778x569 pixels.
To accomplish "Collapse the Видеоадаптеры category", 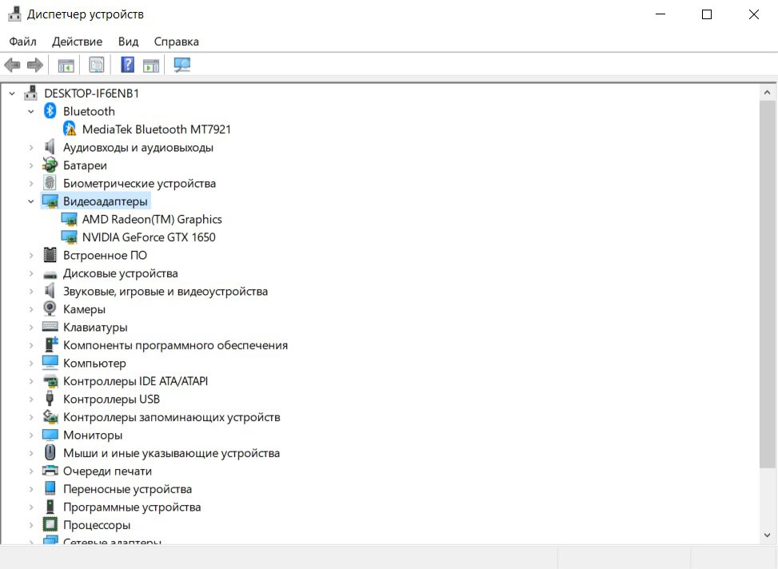I will point(31,201).
